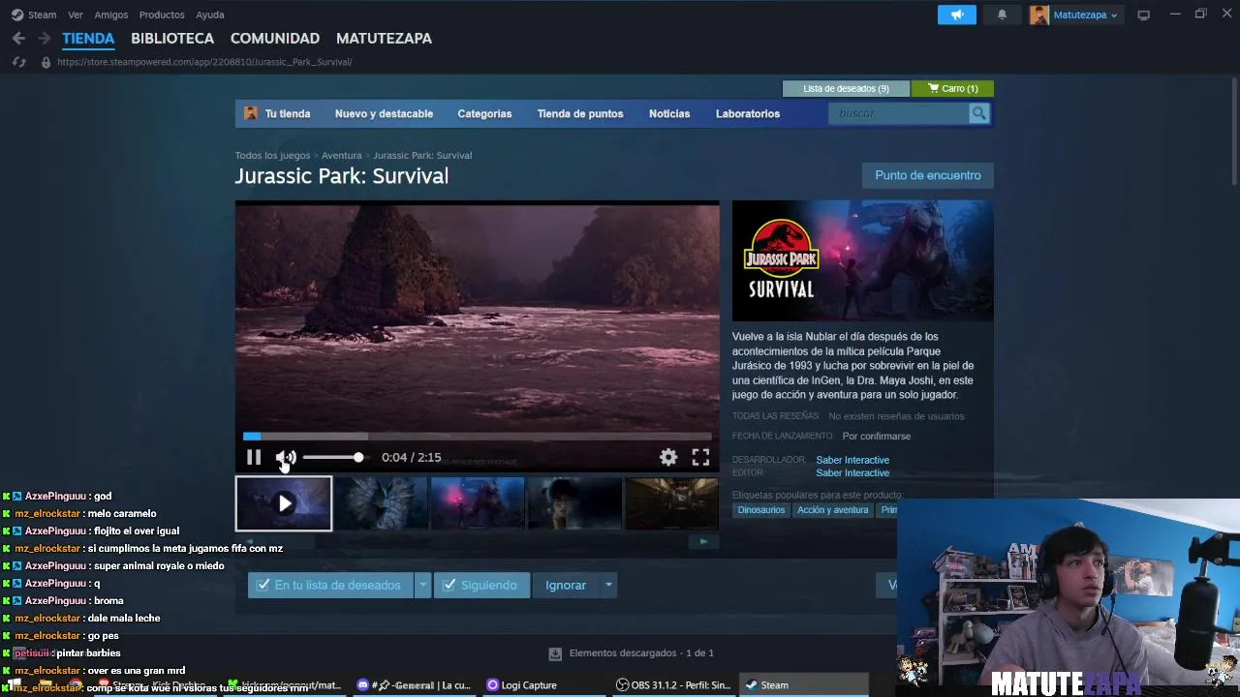The width and height of the screenshot is (1240, 697).
Task: Open the Carro (1) shopping cart
Action: [952, 88]
